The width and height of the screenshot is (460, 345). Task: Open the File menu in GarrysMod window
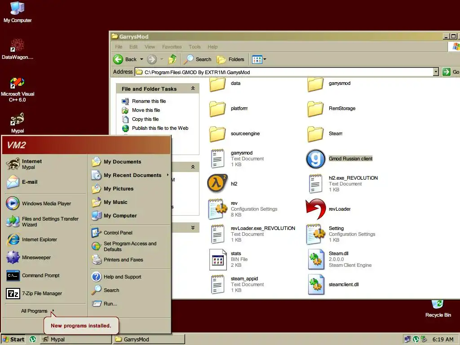click(x=119, y=47)
